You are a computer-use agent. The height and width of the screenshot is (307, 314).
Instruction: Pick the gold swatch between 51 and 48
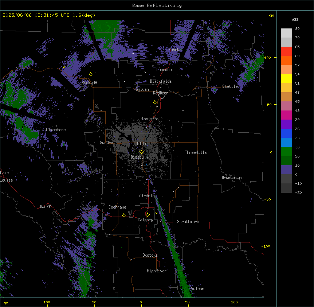click(286, 88)
